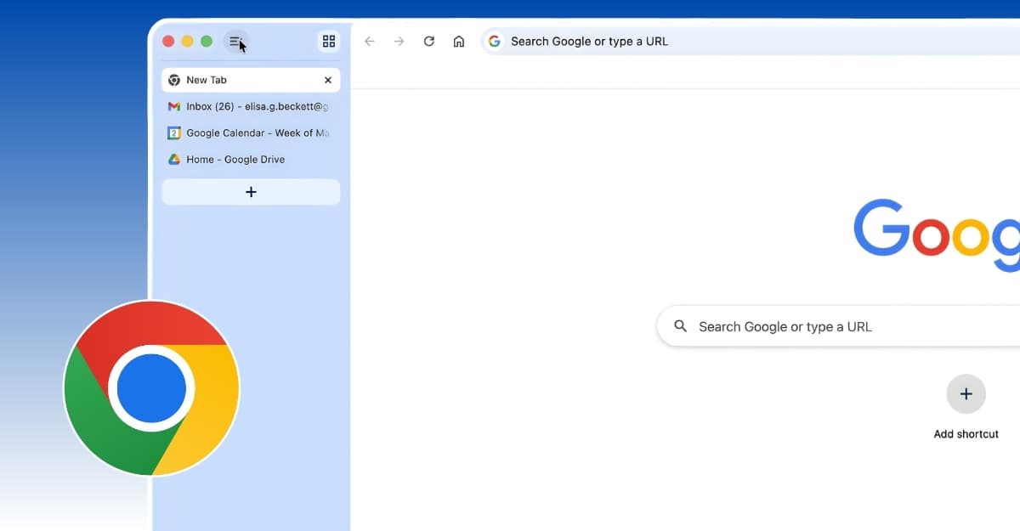Close the New Tab tab
This screenshot has height=531, width=1020.
(328, 80)
